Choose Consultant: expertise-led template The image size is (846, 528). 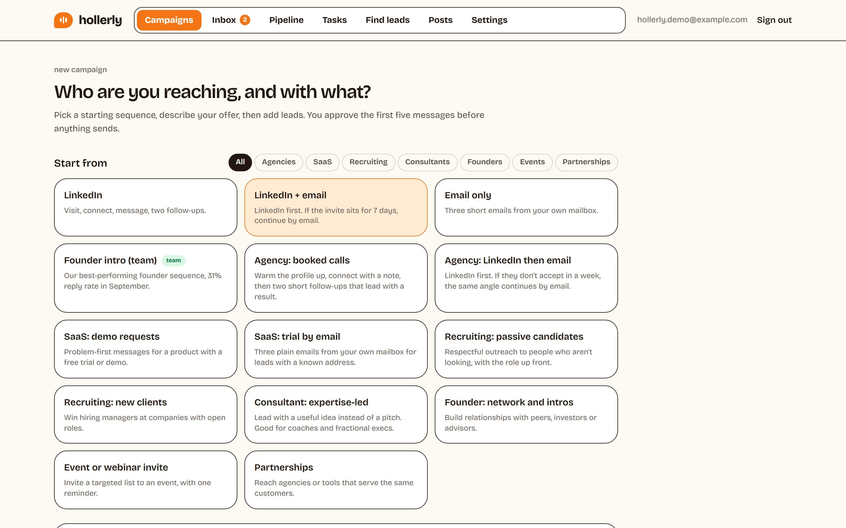335,414
